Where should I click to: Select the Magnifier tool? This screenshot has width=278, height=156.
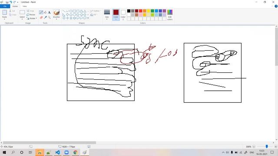click(49, 17)
